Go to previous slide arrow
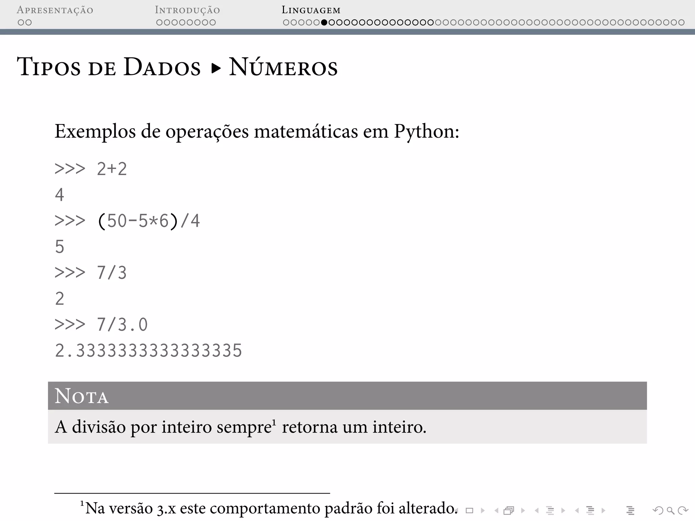695x521 pixels. [457, 510]
